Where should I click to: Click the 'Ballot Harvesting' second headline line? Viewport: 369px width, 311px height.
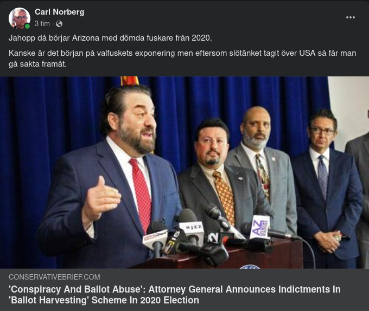click(104, 300)
